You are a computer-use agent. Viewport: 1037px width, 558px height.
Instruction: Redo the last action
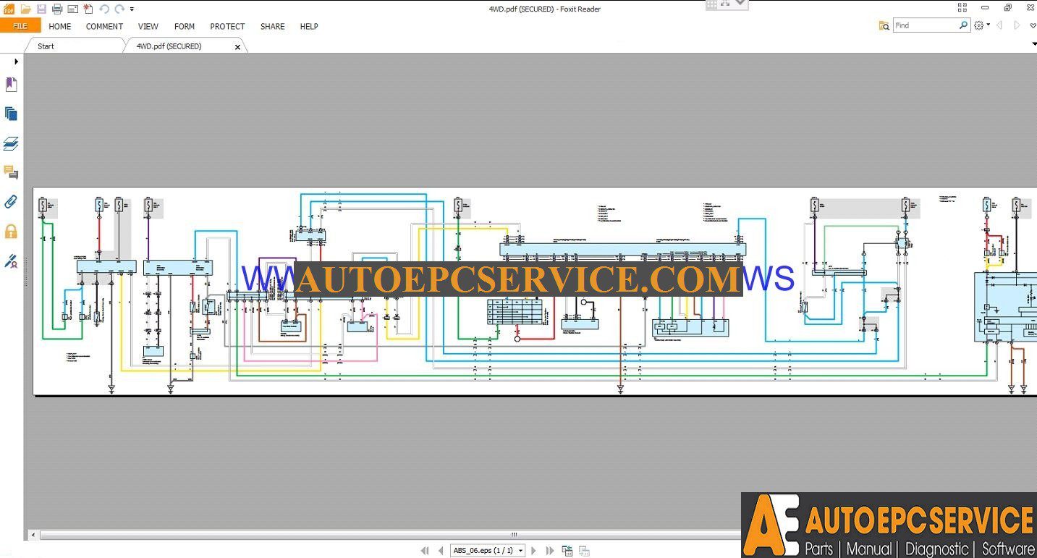[x=119, y=9]
